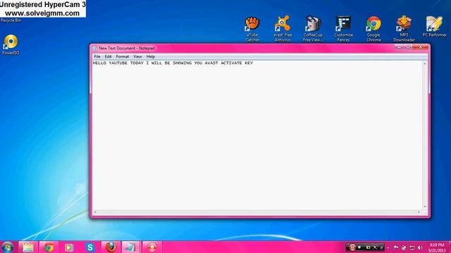Show hidden tray icons arrow
The width and height of the screenshot is (451, 253).
pos(388,247)
